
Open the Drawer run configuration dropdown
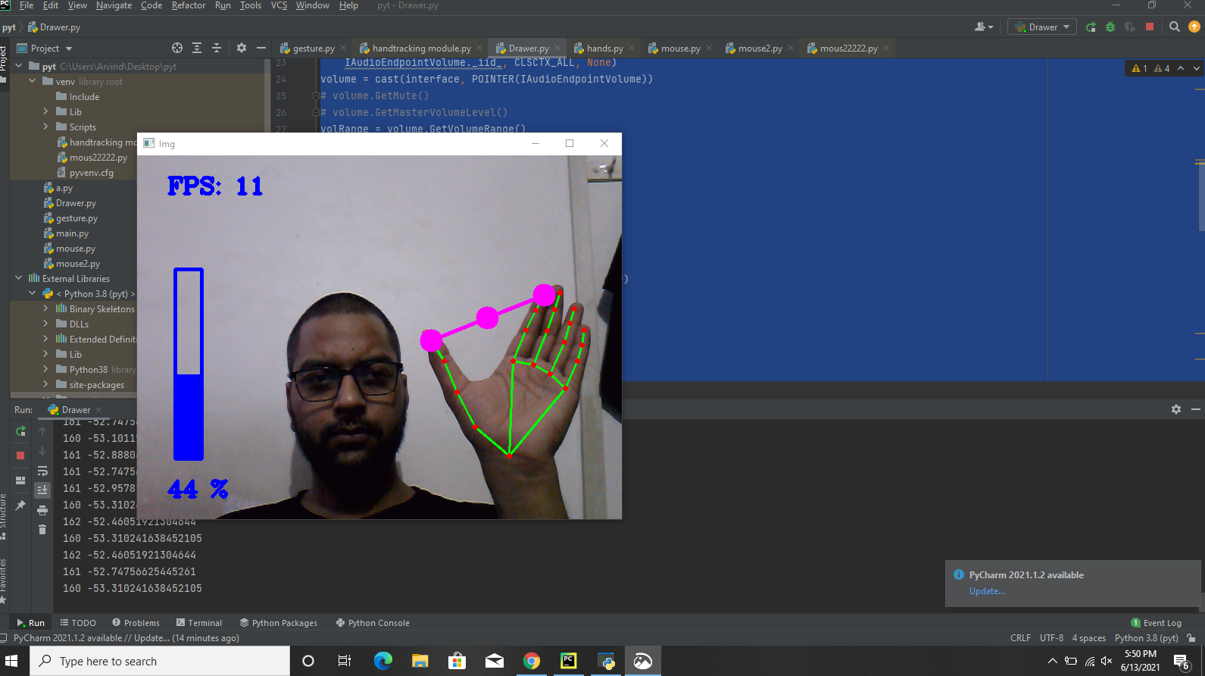tap(1042, 27)
